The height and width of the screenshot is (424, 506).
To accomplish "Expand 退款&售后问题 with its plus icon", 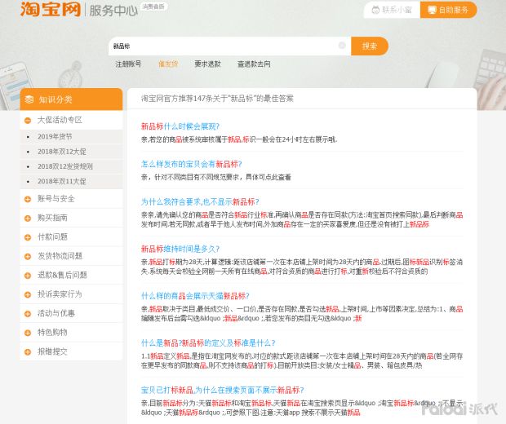I will click(x=28, y=276).
